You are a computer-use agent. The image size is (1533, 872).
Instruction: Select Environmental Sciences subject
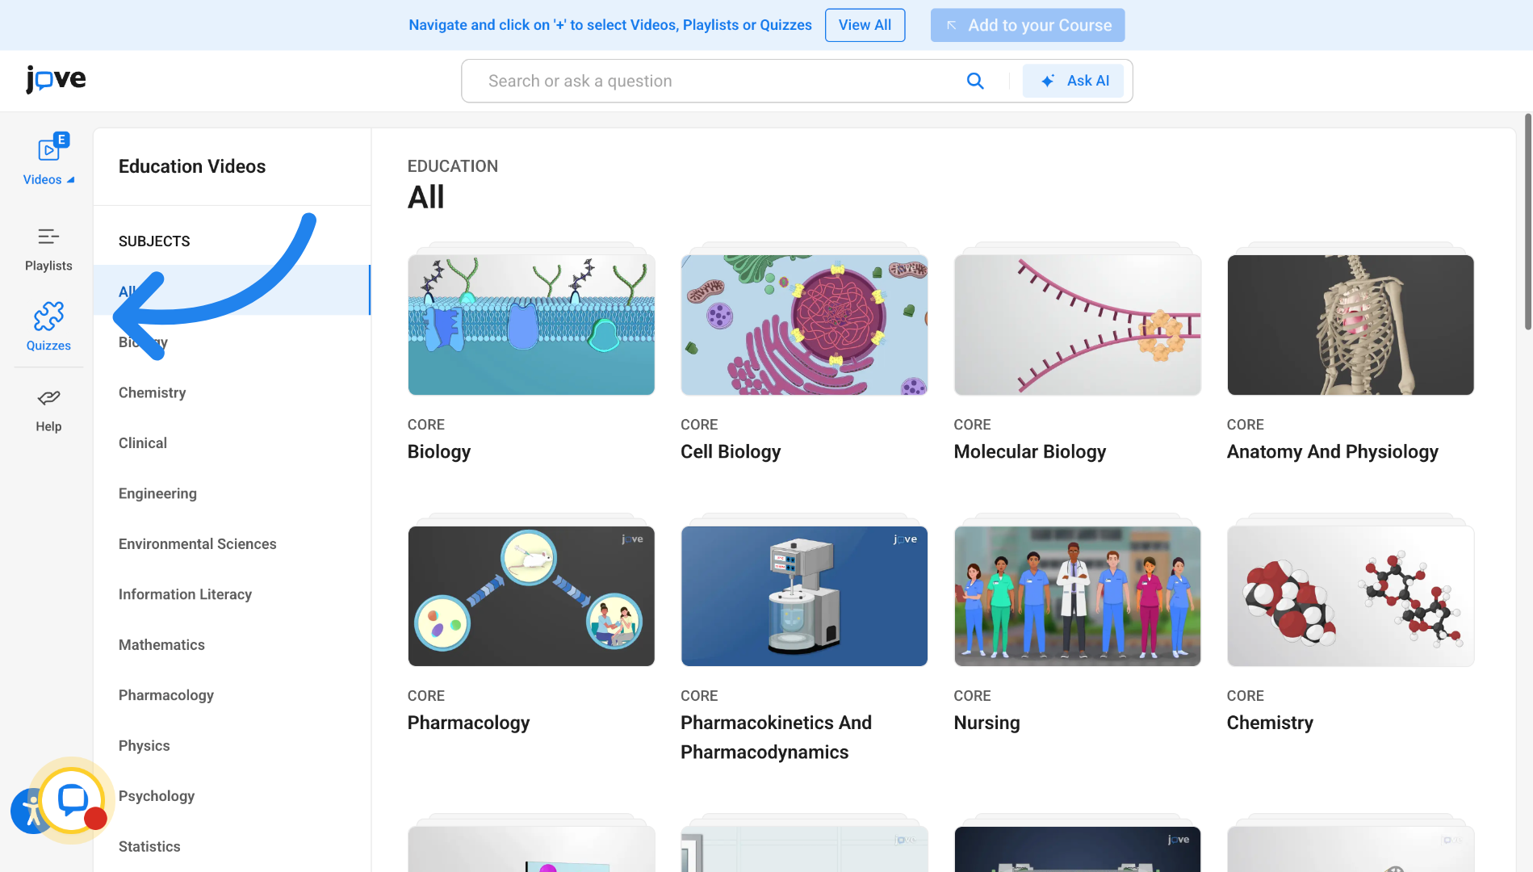pyautogui.click(x=197, y=544)
